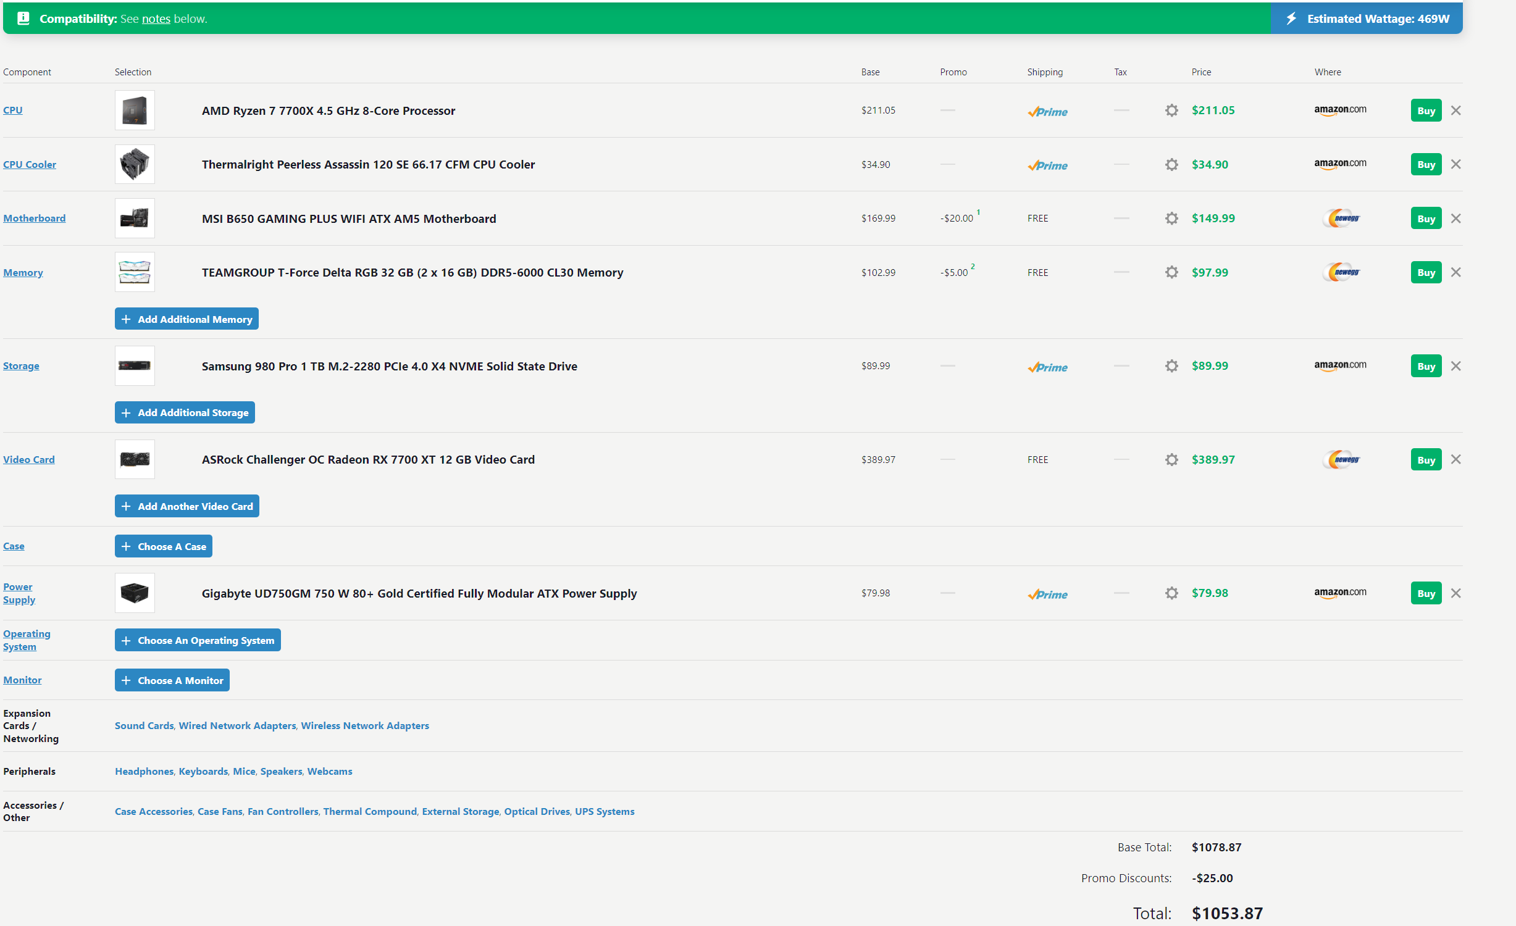Open price settings gear for Samsung 980 Pro row
The width and height of the screenshot is (1516, 926).
click(x=1171, y=366)
